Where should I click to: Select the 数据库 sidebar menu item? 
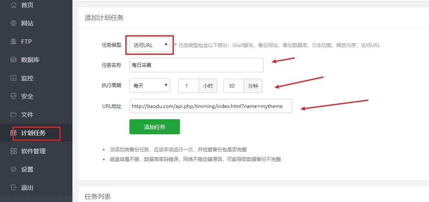pos(31,60)
